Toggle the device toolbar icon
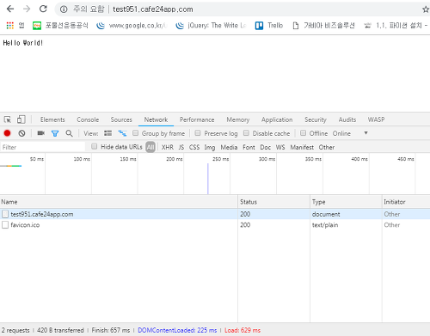The image size is (430, 336). click(21, 119)
